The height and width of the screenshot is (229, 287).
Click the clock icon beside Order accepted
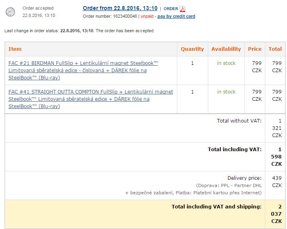[10, 12]
